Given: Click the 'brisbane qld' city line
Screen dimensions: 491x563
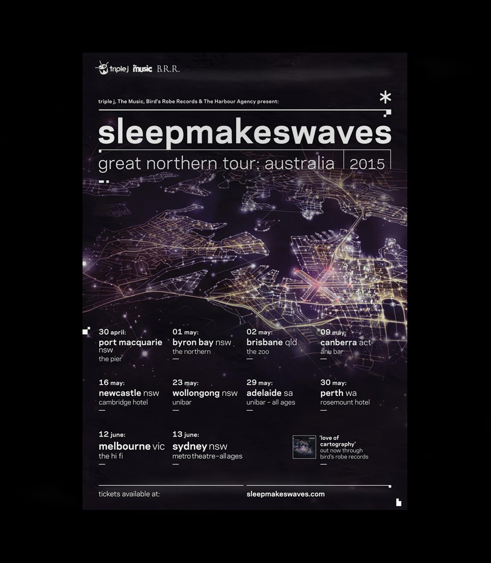Looking at the screenshot, I should [272, 342].
